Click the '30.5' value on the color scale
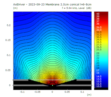The image size is (111, 97). 99,37
